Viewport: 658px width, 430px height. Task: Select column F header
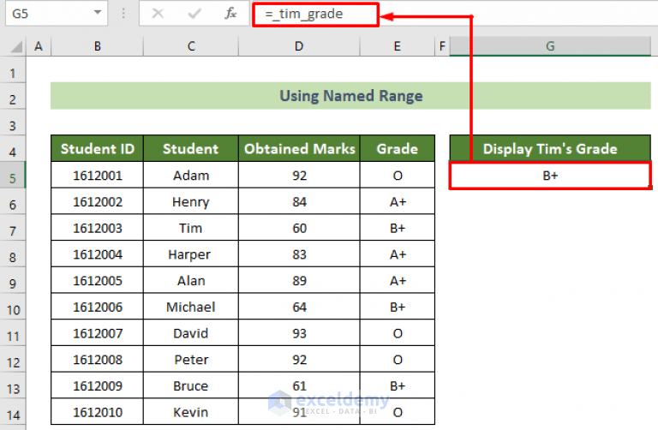pyautogui.click(x=442, y=46)
